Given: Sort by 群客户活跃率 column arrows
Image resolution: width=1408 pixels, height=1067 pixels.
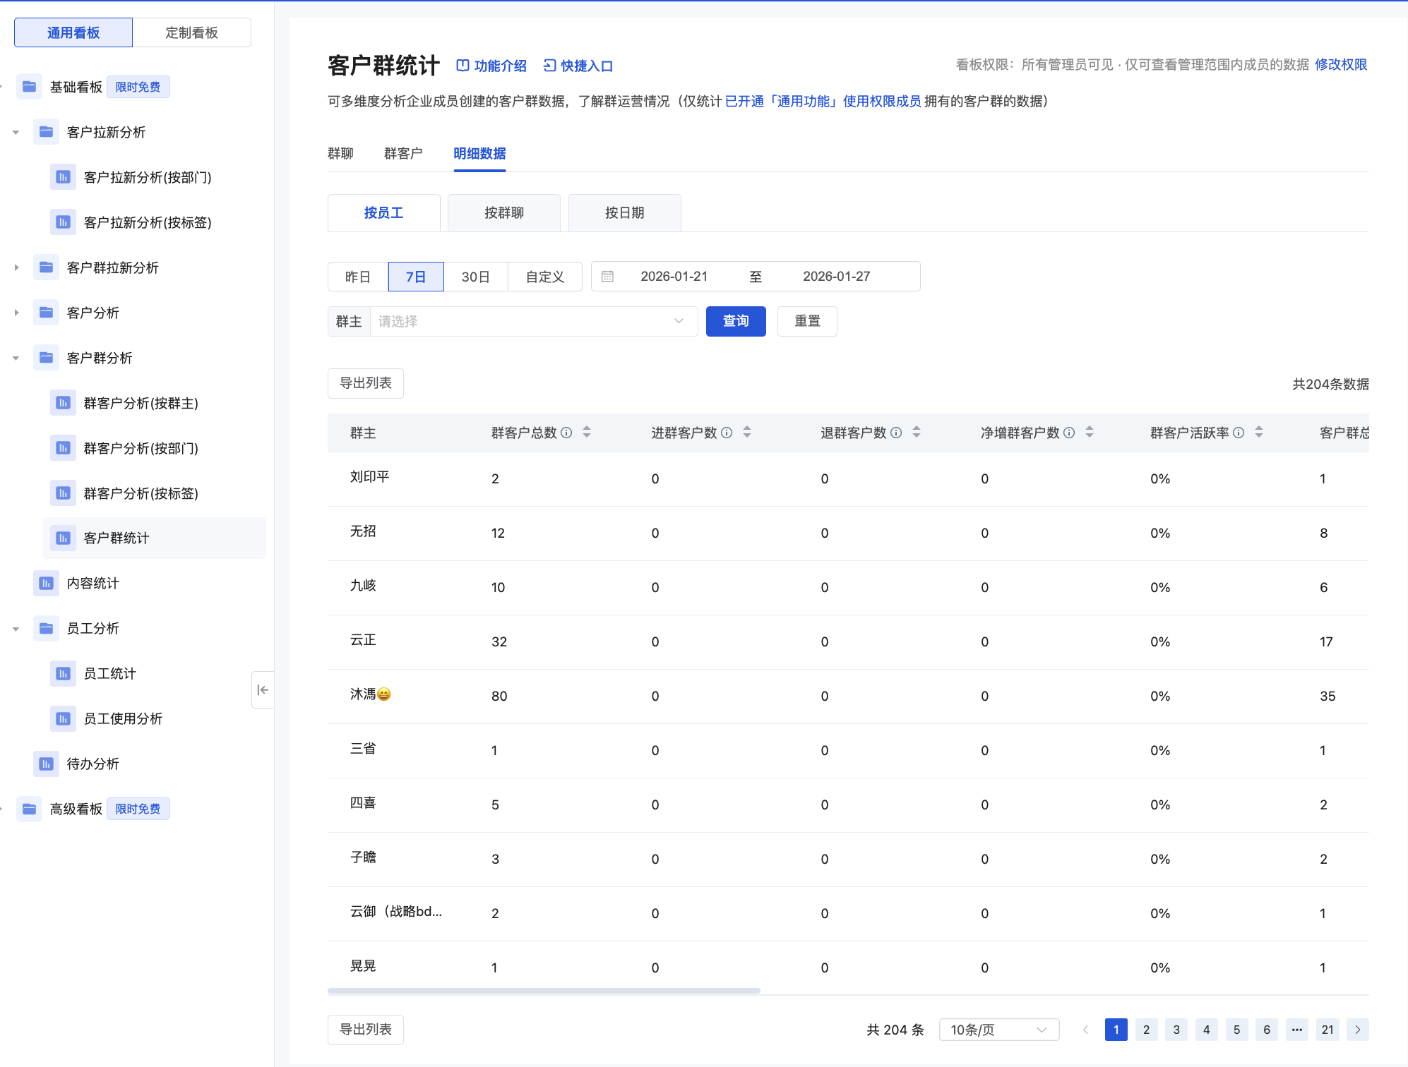Looking at the screenshot, I should pos(1259,432).
